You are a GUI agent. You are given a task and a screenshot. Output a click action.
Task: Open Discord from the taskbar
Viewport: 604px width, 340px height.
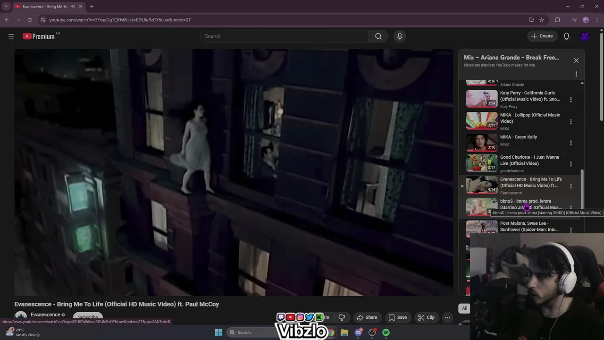click(x=359, y=332)
